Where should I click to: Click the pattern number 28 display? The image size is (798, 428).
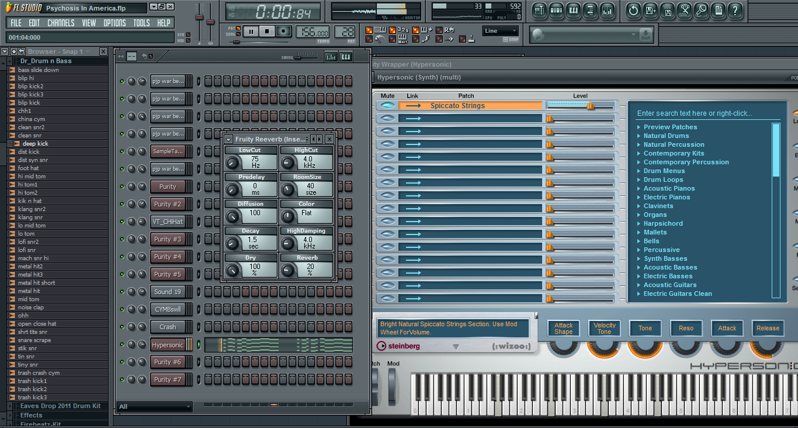click(345, 32)
